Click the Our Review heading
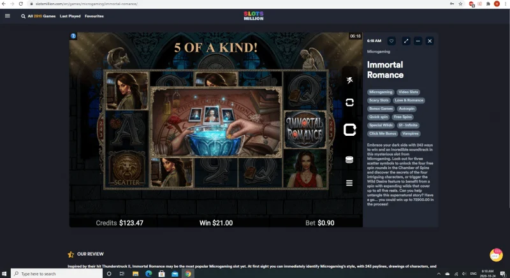 (90, 254)
